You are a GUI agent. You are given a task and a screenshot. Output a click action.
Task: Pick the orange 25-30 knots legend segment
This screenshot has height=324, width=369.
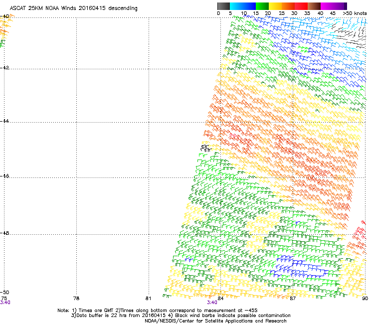point(288,6)
